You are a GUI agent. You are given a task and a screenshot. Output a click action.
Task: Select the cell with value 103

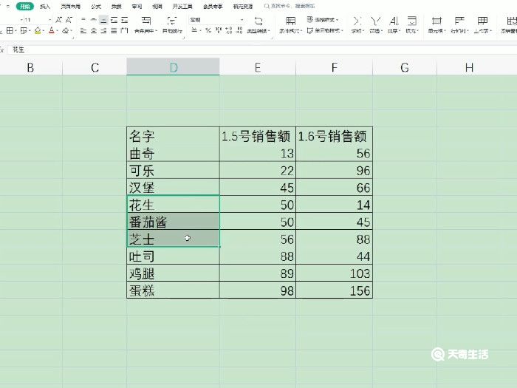pos(335,273)
